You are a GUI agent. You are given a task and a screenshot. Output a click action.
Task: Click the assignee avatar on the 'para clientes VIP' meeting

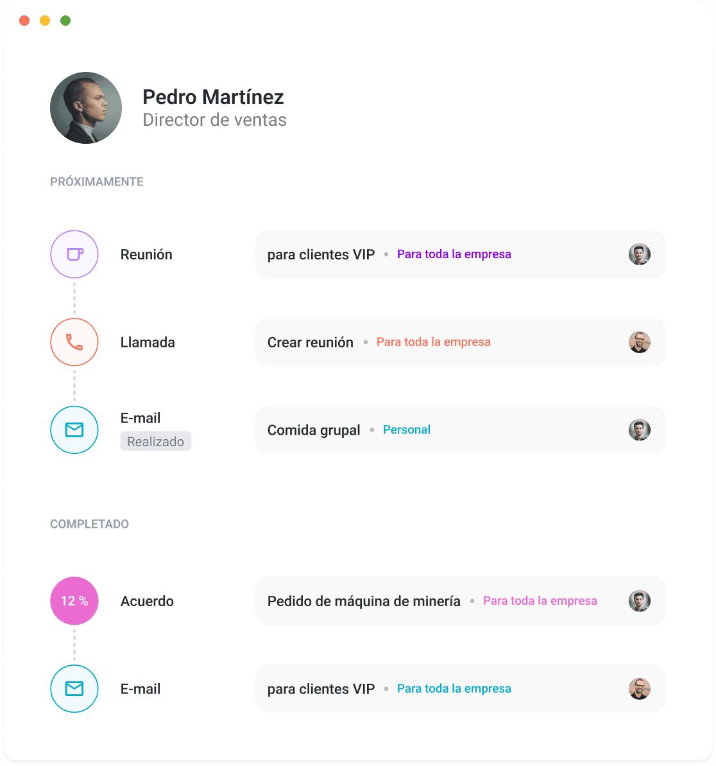(639, 254)
